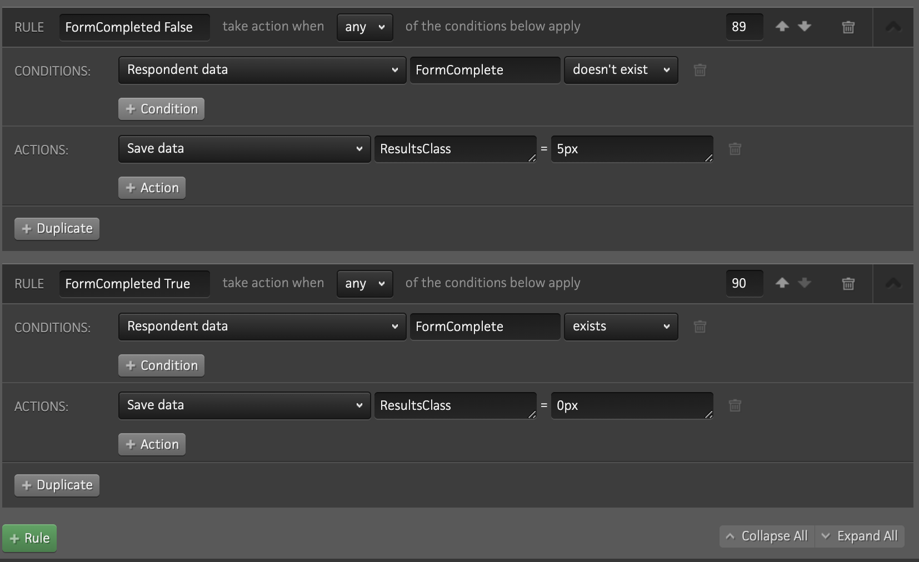
Task: Click the green add Rule button
Action: pos(29,538)
